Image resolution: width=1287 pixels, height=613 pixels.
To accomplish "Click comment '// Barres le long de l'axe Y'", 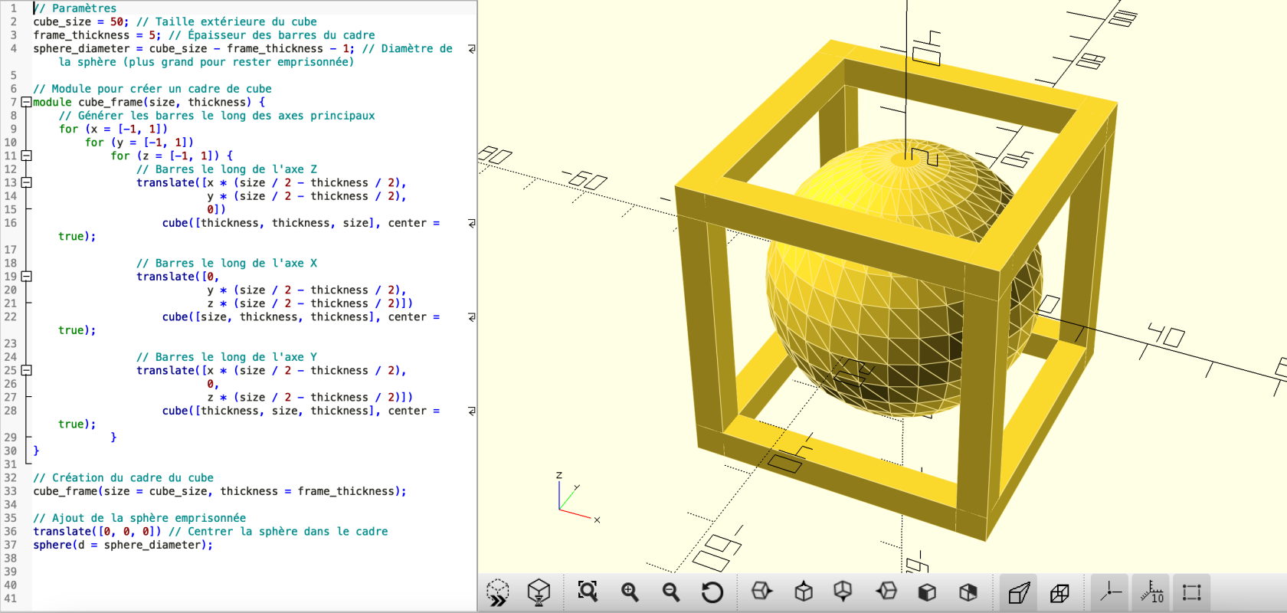I will click(x=227, y=357).
